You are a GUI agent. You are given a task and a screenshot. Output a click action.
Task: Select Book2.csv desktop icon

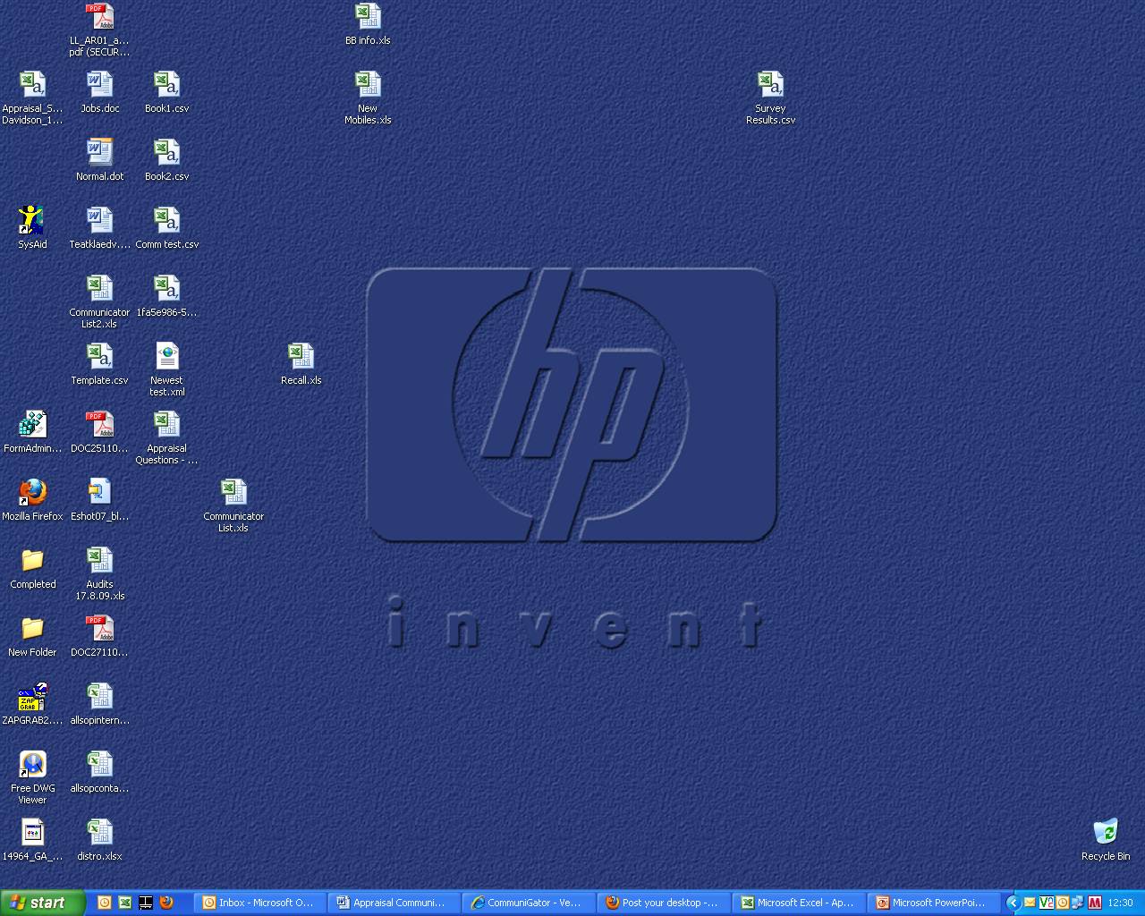point(167,160)
